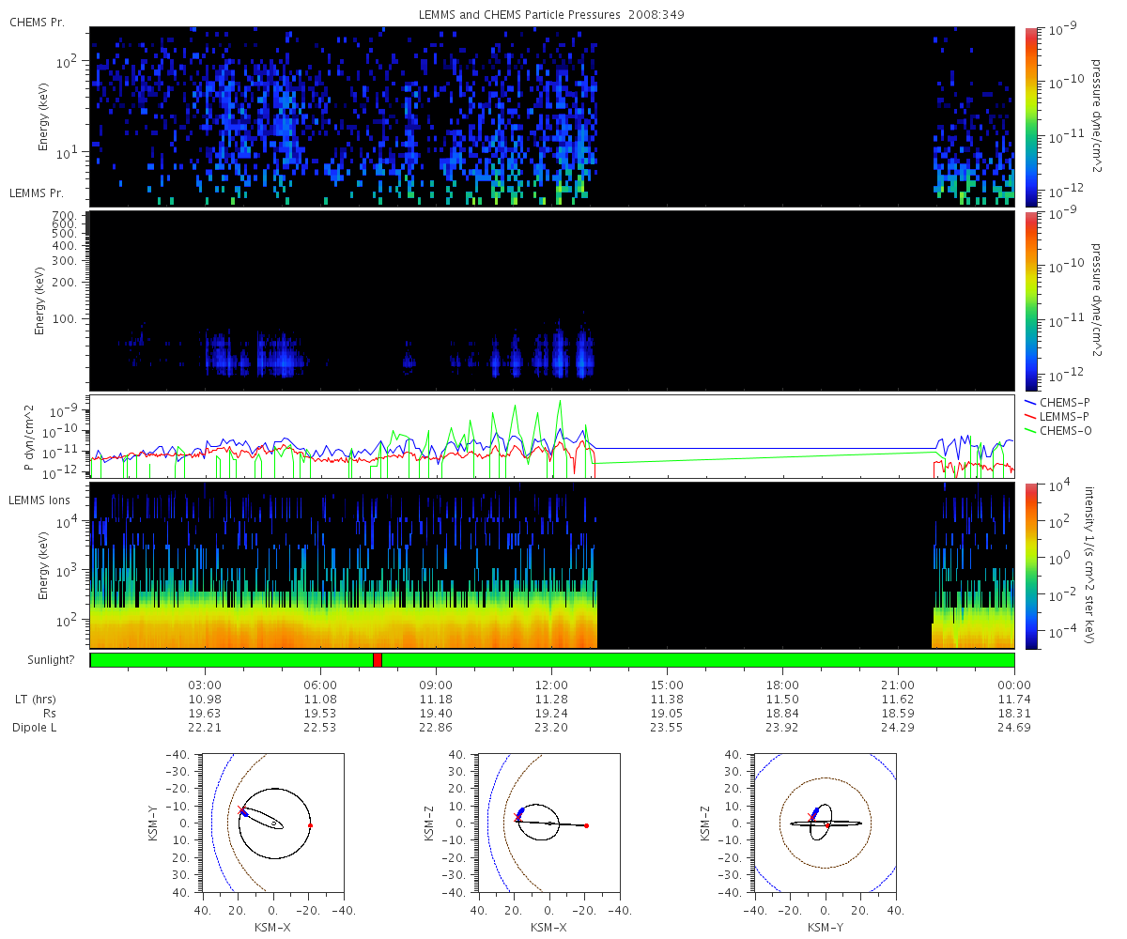The width and height of the screenshot is (1127, 939).
Task: Click the CHEMS pressure color bar at top right
Action: coord(1030,116)
